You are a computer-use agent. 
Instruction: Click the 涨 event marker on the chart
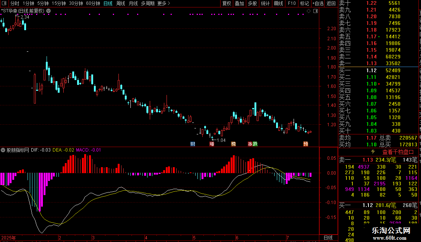[x=250, y=144]
